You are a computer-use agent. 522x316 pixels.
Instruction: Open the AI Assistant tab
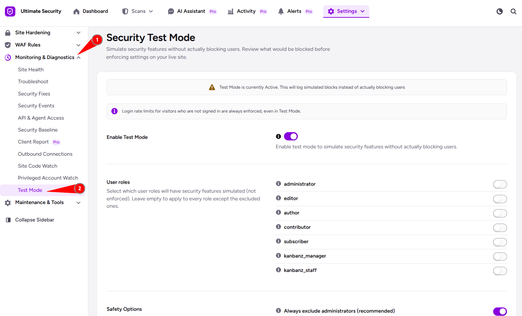pos(192,11)
